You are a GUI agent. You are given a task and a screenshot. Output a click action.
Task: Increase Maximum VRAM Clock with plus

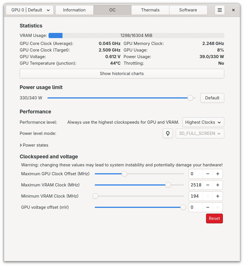218,185
